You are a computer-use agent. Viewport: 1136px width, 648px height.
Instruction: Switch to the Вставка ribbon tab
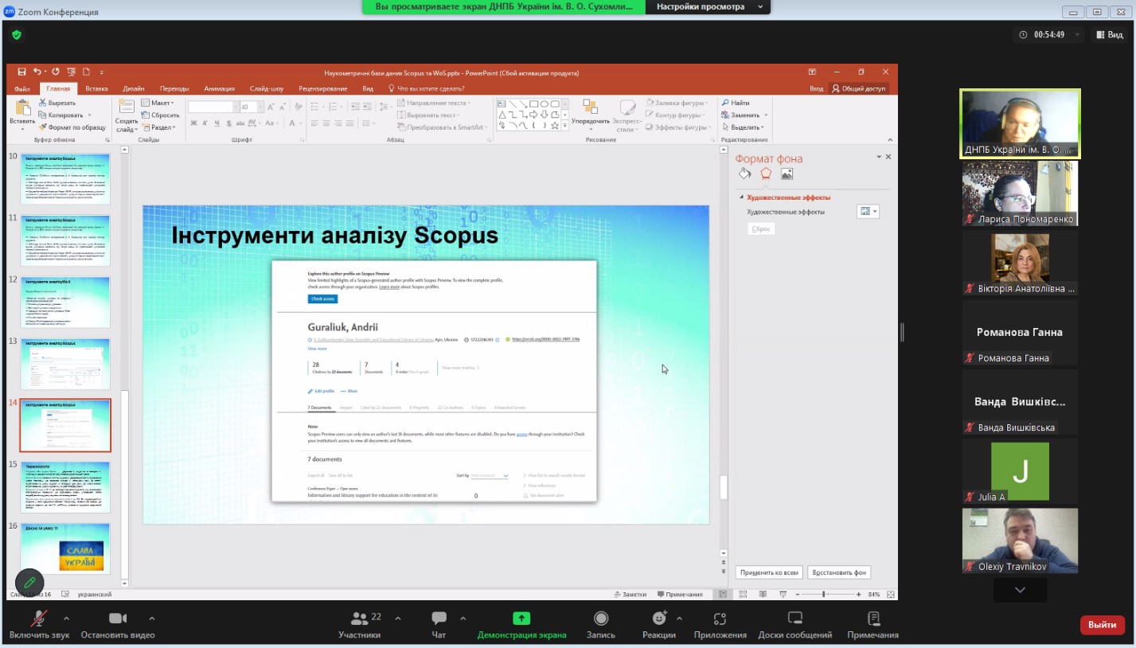click(96, 88)
